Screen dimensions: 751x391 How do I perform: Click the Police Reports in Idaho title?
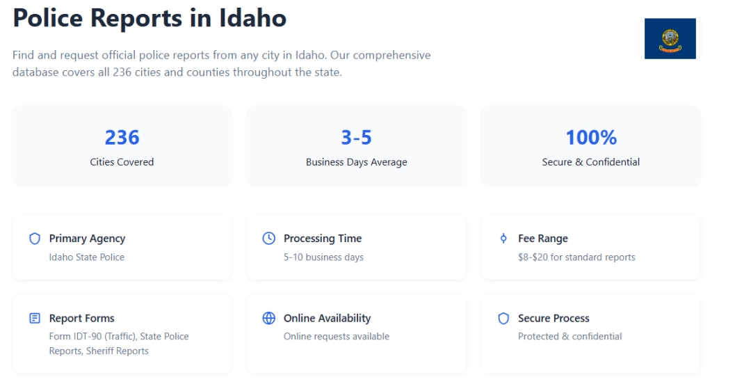(x=150, y=18)
